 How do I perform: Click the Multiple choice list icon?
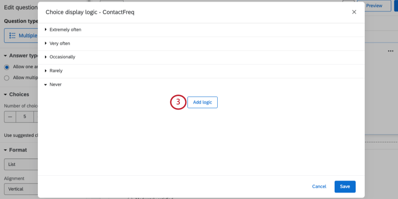(x=13, y=36)
